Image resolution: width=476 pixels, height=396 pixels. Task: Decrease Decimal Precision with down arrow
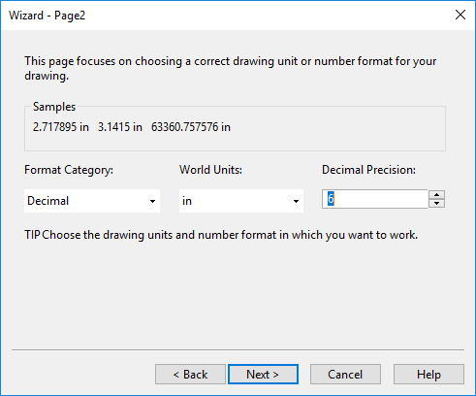[437, 203]
